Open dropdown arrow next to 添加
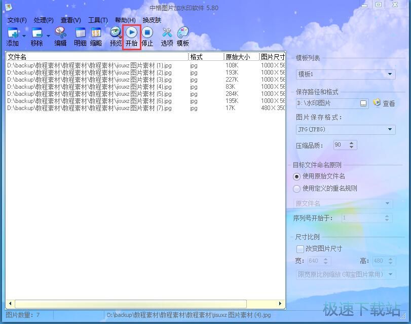 click(24, 35)
